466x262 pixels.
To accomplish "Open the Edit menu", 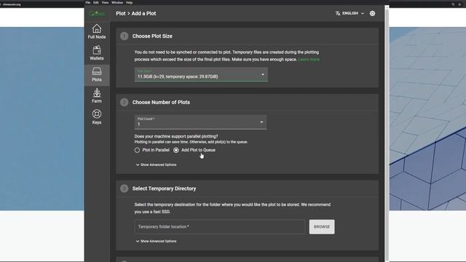I will coord(95,2).
